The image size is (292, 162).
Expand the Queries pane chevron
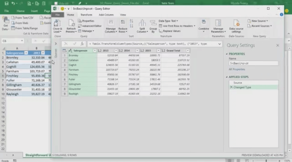56,44
